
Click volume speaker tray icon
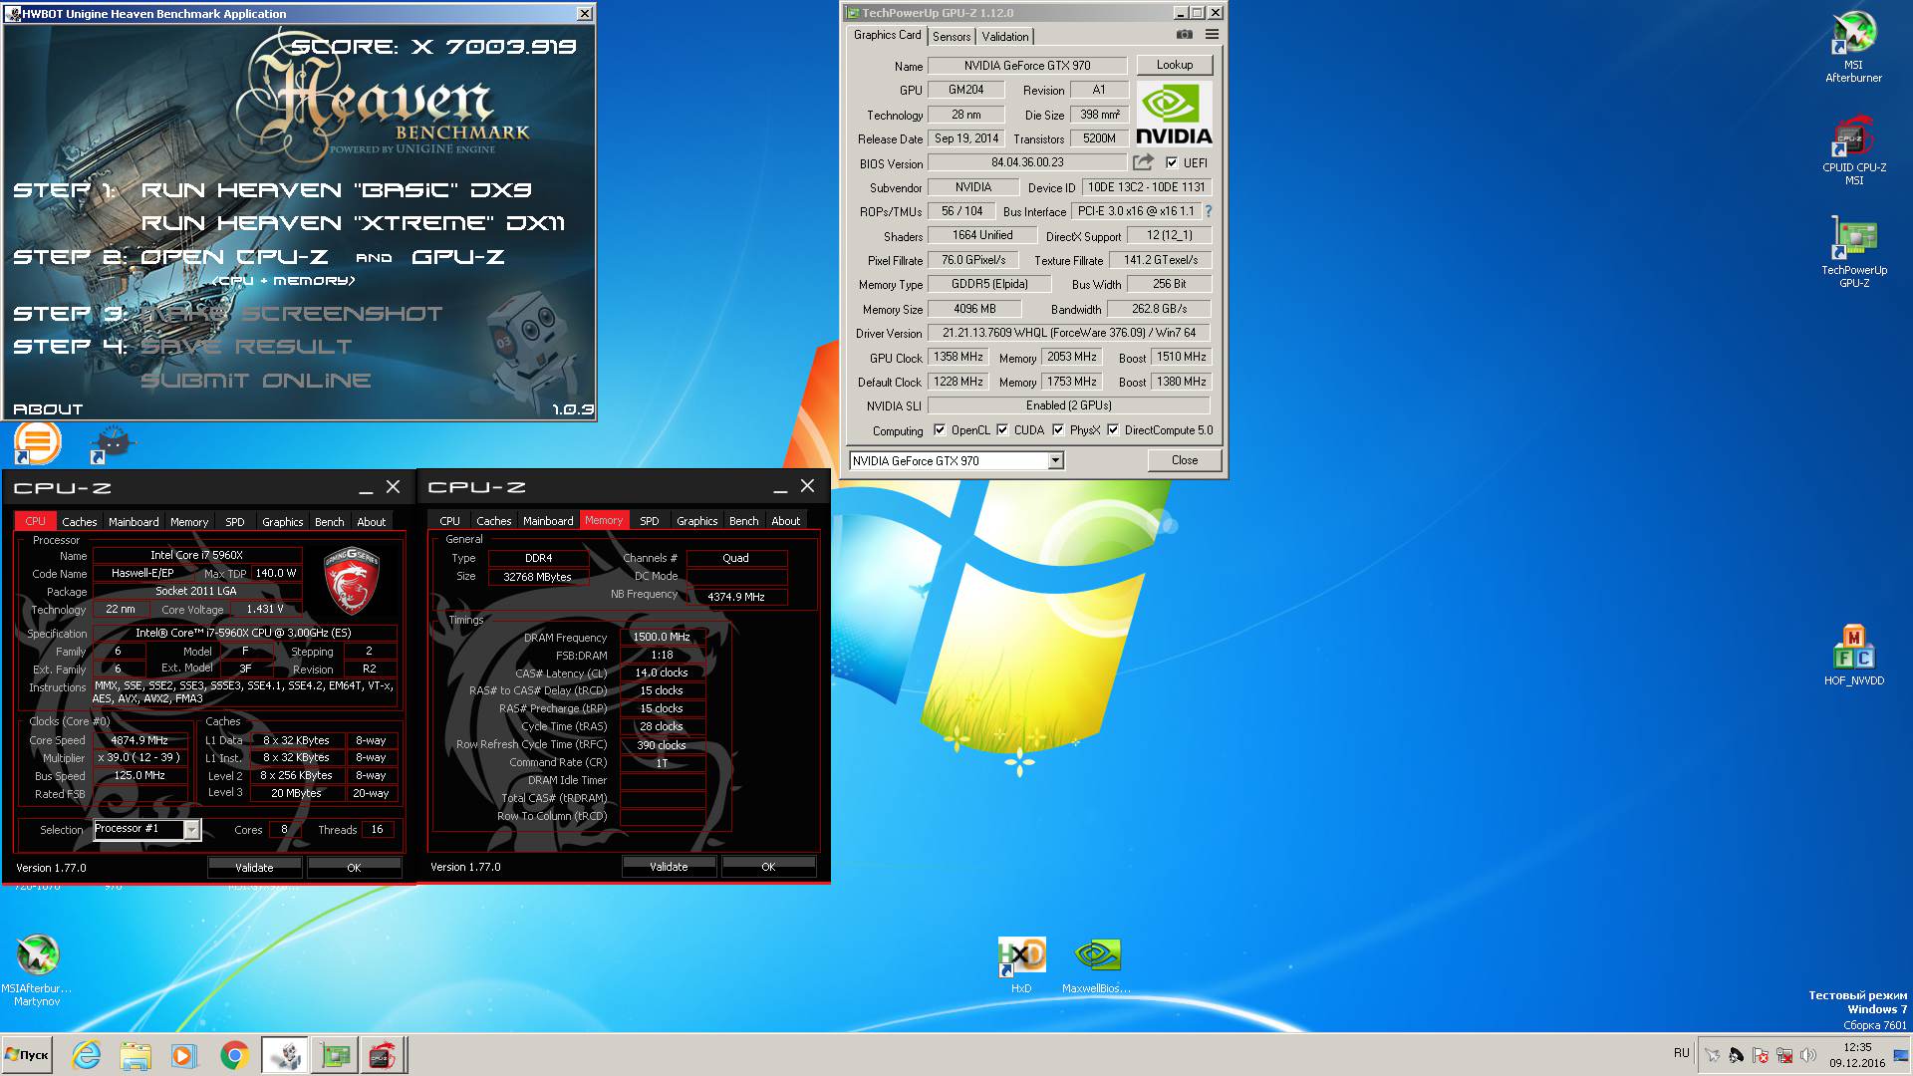(1808, 1055)
